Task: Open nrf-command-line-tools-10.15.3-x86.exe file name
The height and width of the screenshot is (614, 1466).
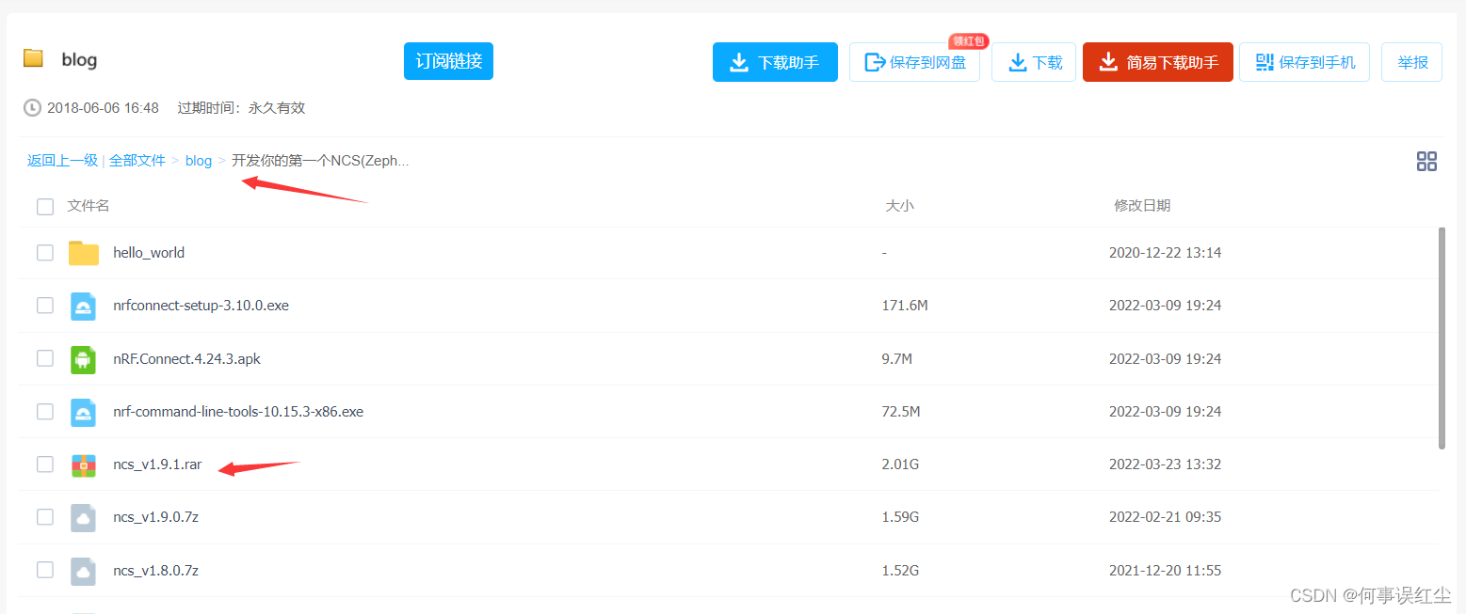Action: click(238, 412)
